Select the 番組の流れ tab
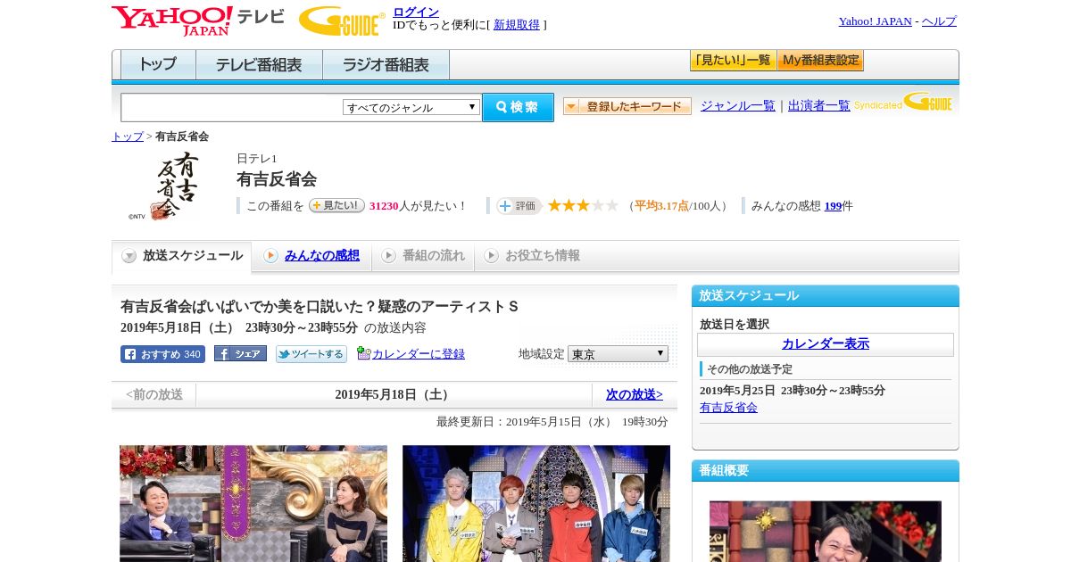 coord(423,256)
